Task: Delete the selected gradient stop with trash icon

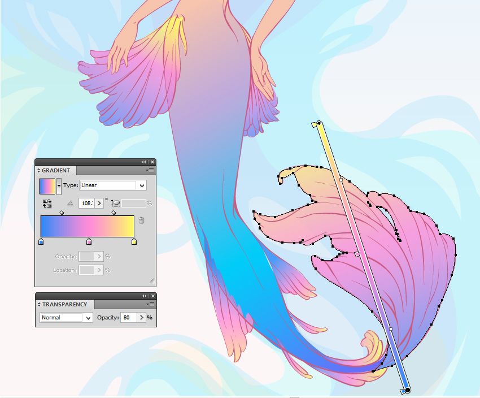Action: pyautogui.click(x=141, y=220)
